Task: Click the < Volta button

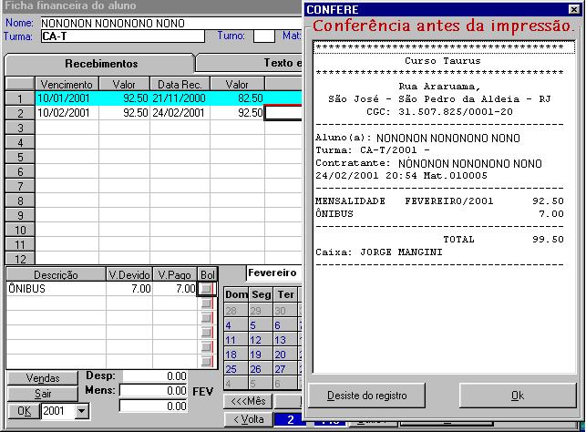Action: coord(249,420)
